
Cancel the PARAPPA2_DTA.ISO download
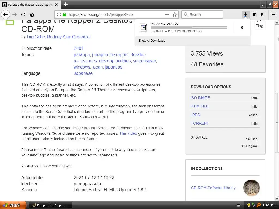click(x=242, y=27)
